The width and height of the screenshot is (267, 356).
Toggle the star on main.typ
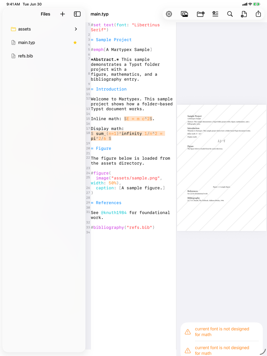coord(75,42)
